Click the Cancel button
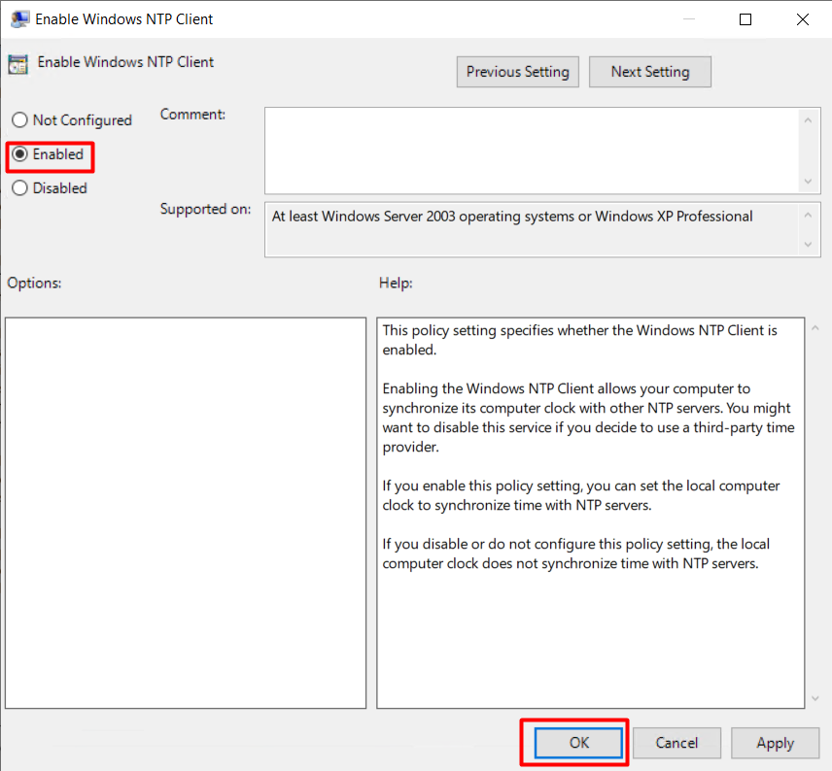This screenshot has height=771, width=832. pos(676,743)
